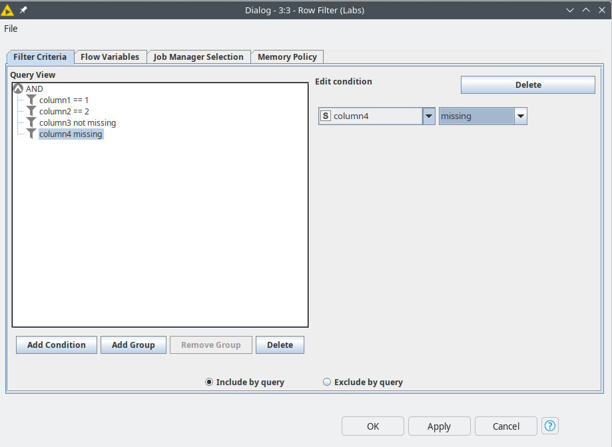Click the filter icon beside column1 == 1
612x447 pixels.
point(31,100)
